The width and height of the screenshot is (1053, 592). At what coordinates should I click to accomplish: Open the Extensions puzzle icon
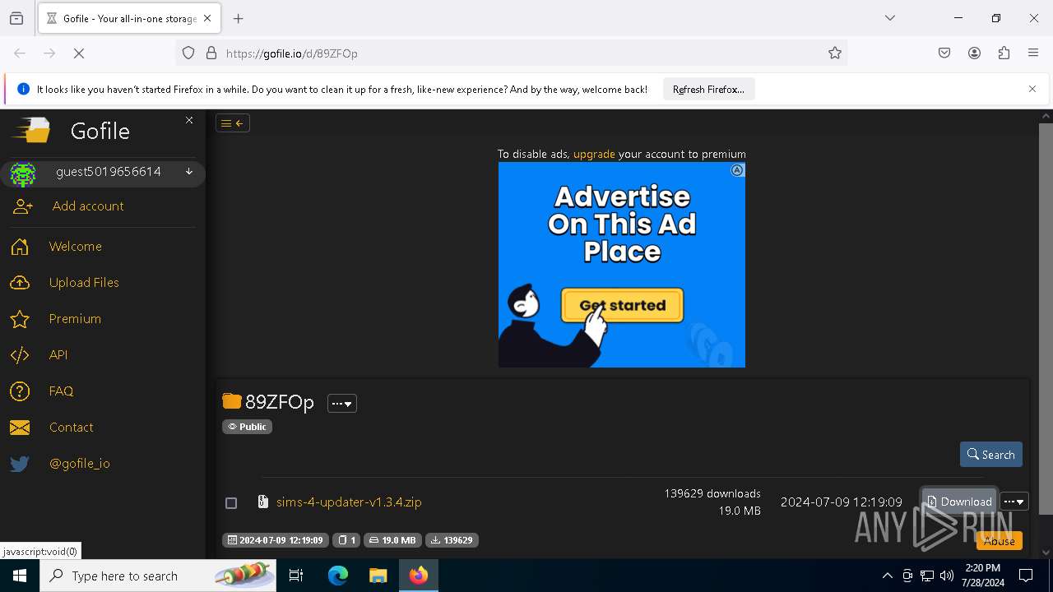(1004, 53)
